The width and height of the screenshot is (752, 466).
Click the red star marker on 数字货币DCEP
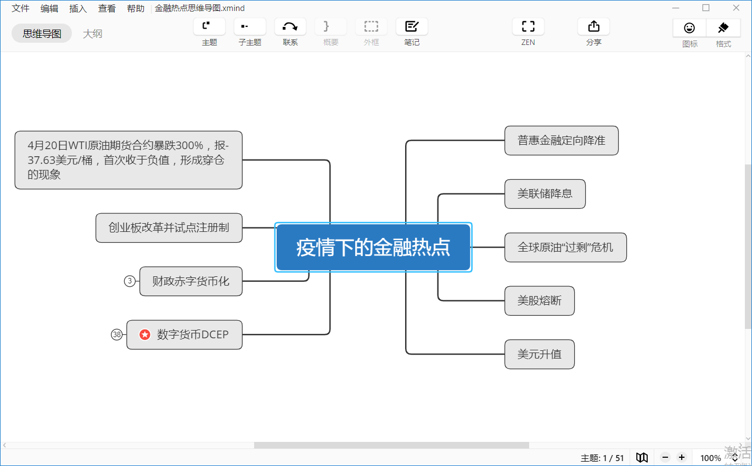click(145, 334)
